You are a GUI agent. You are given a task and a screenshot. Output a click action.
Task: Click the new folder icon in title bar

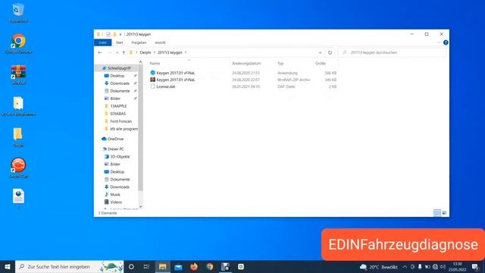coord(114,34)
